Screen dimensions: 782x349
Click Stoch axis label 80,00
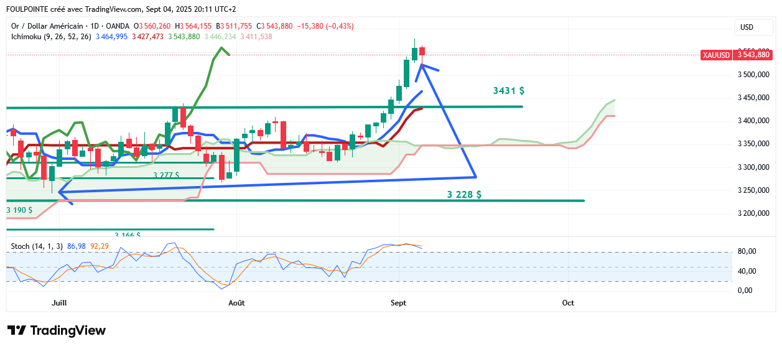click(747, 251)
